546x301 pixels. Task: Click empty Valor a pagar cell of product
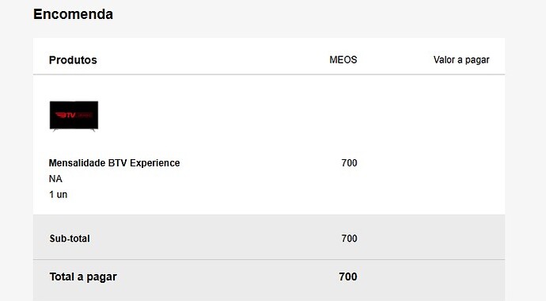click(461, 162)
